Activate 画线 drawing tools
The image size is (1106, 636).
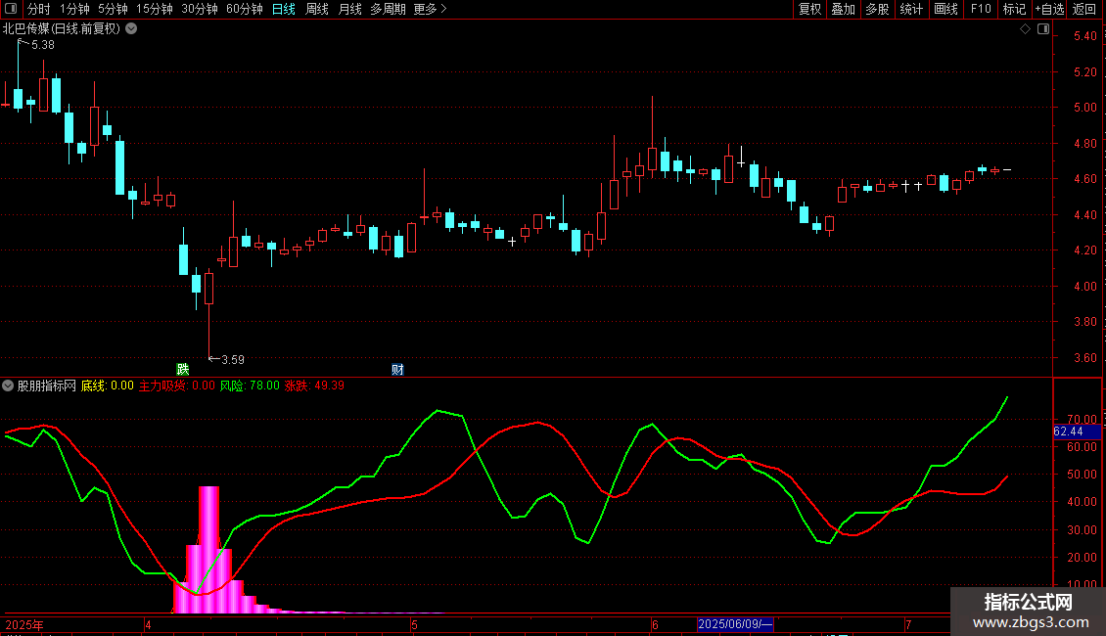click(945, 9)
